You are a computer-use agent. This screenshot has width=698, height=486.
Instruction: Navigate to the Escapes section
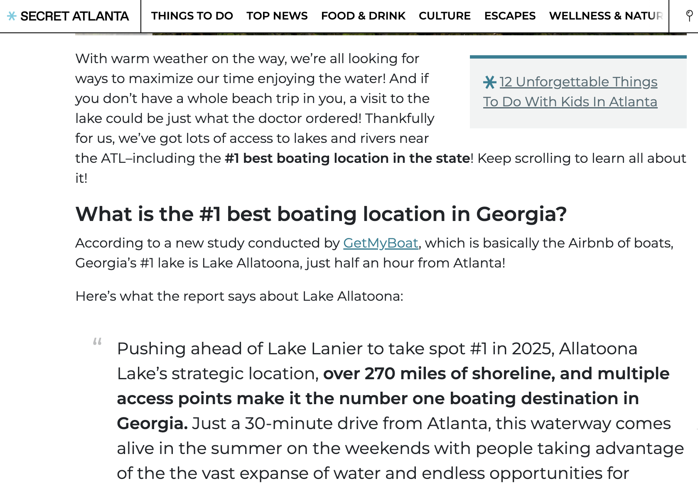coord(510,16)
